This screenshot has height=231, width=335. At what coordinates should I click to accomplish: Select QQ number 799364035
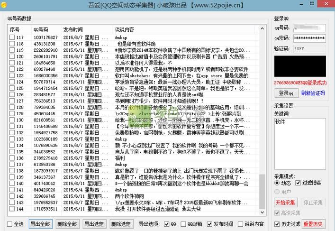[45, 107]
